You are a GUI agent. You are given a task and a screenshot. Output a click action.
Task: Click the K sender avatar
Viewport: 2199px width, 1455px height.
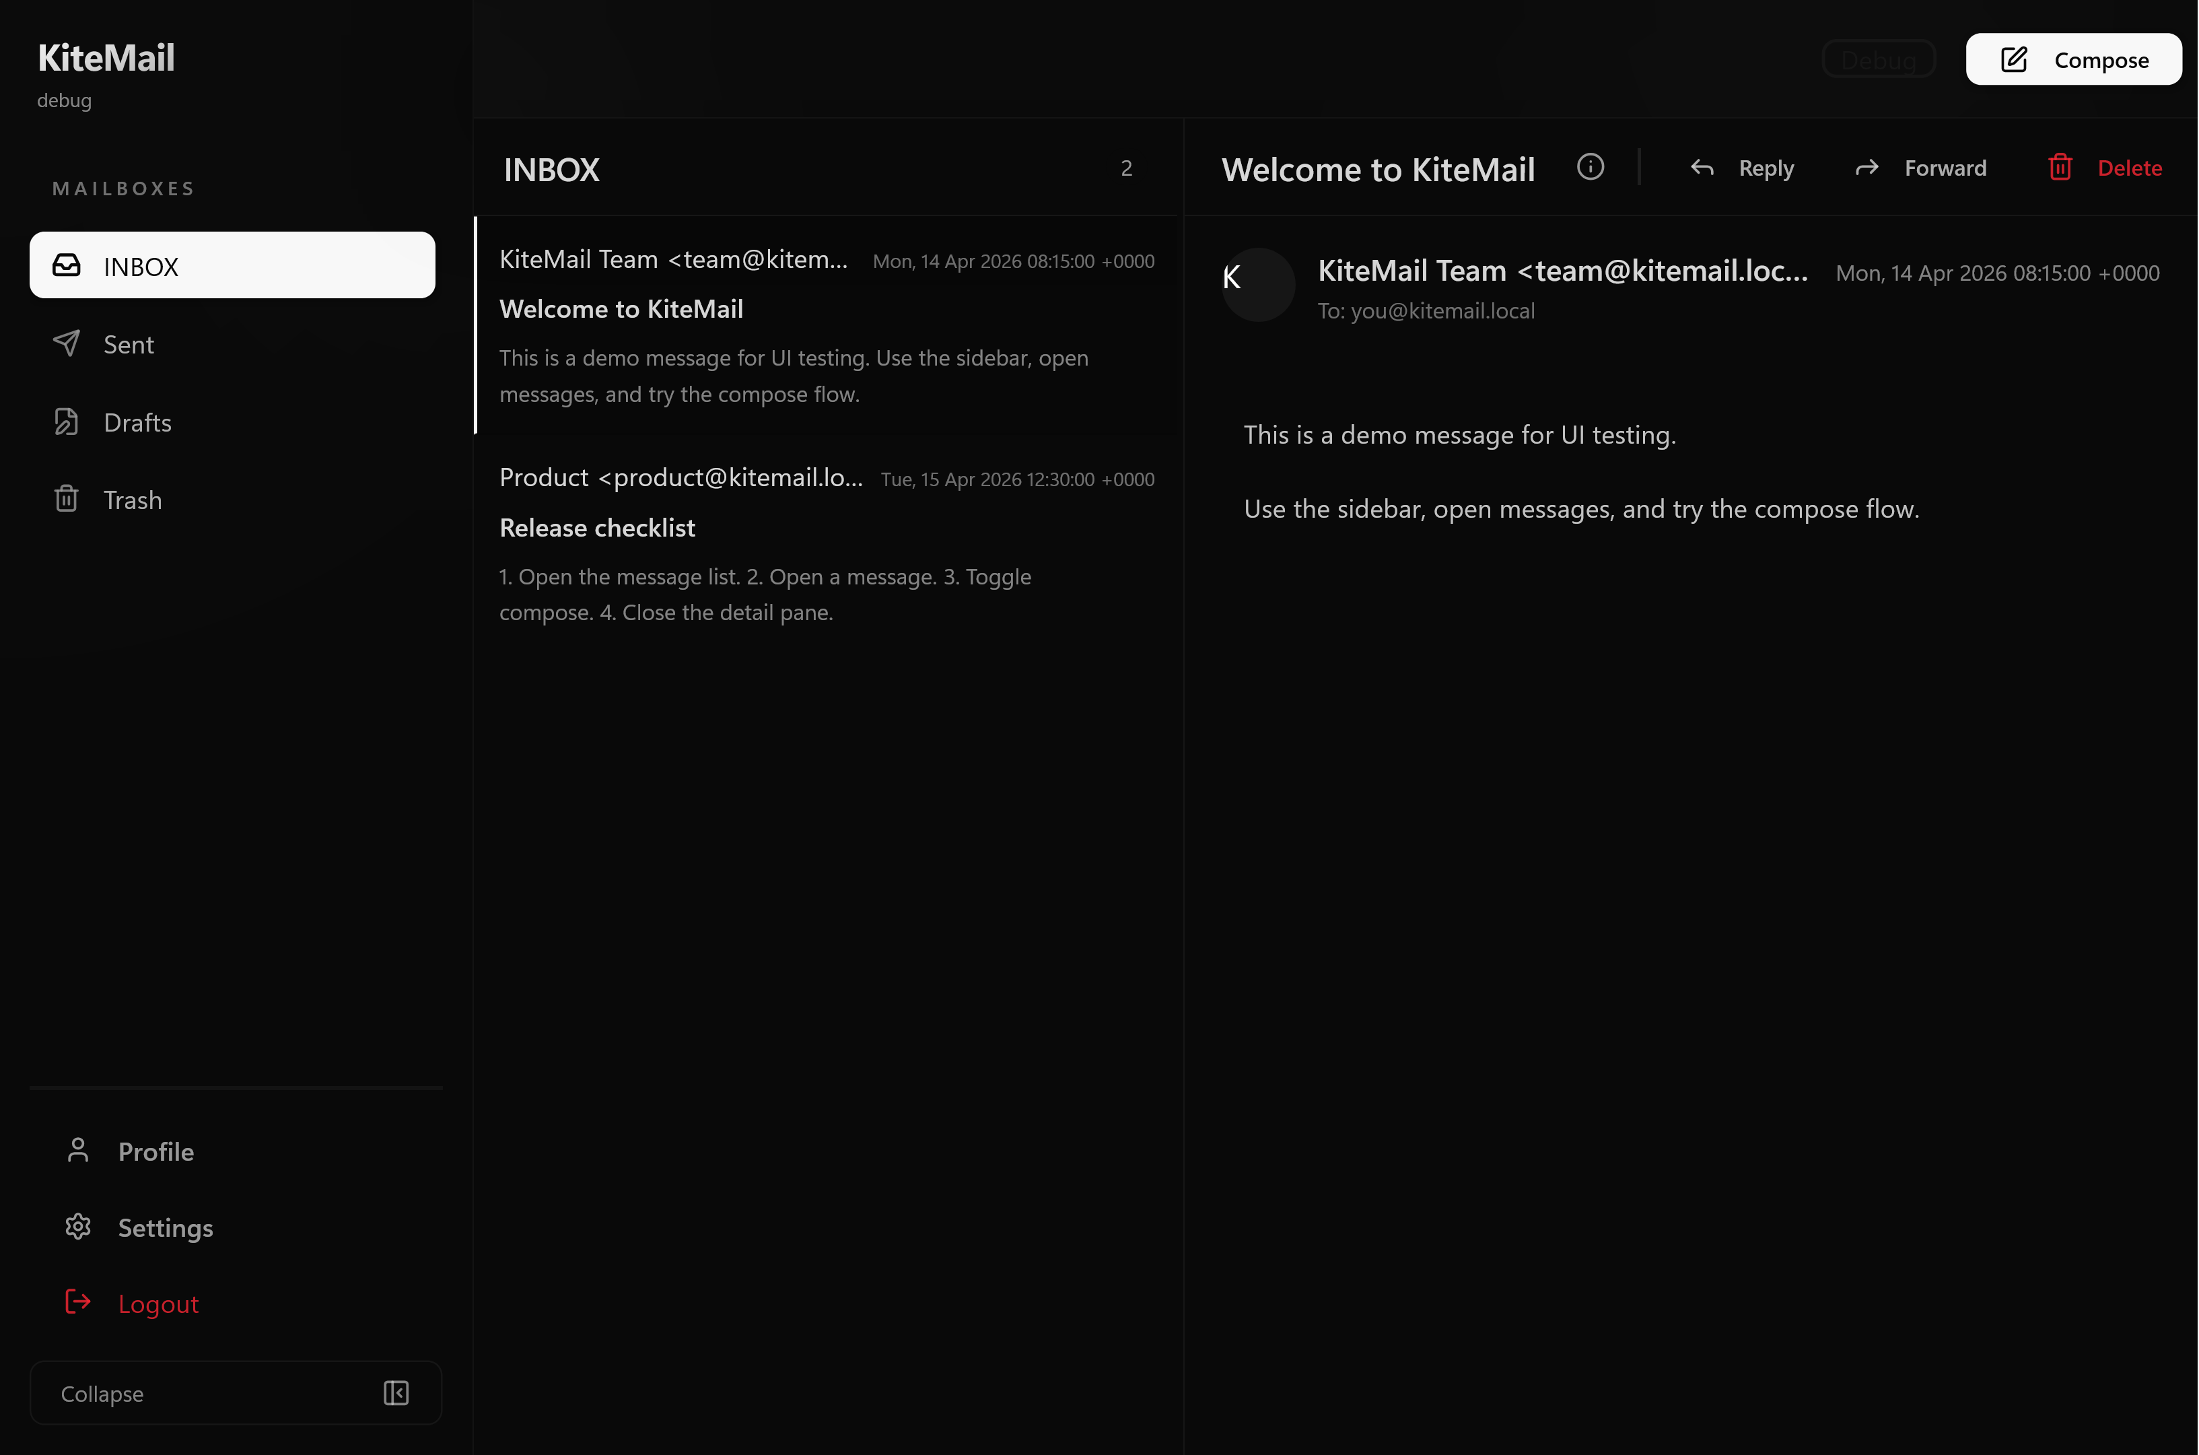click(1257, 284)
